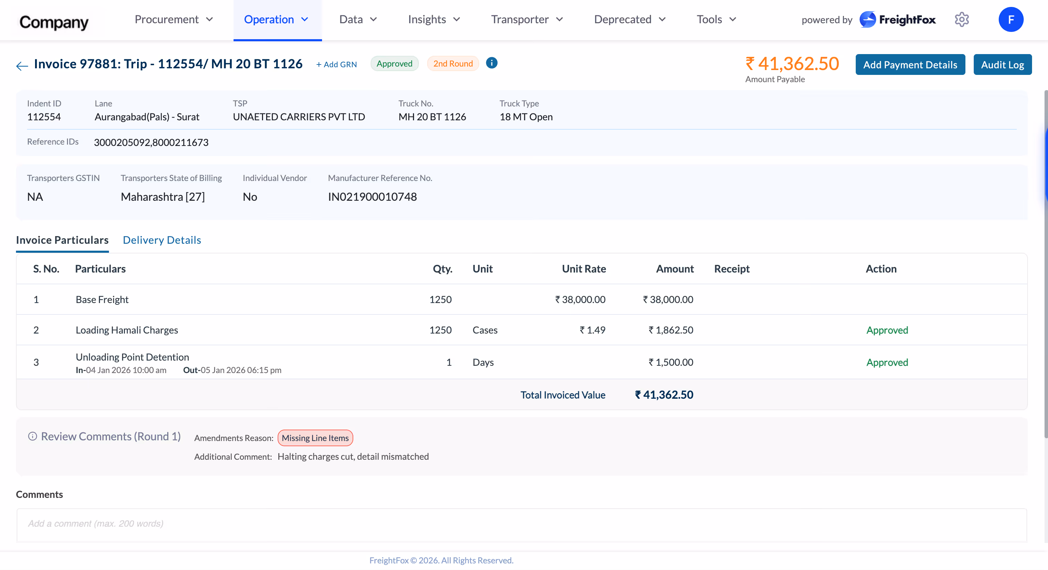This screenshot has height=570, width=1048.
Task: Click Approved in Loading Hamali Charges row
Action: tap(887, 330)
